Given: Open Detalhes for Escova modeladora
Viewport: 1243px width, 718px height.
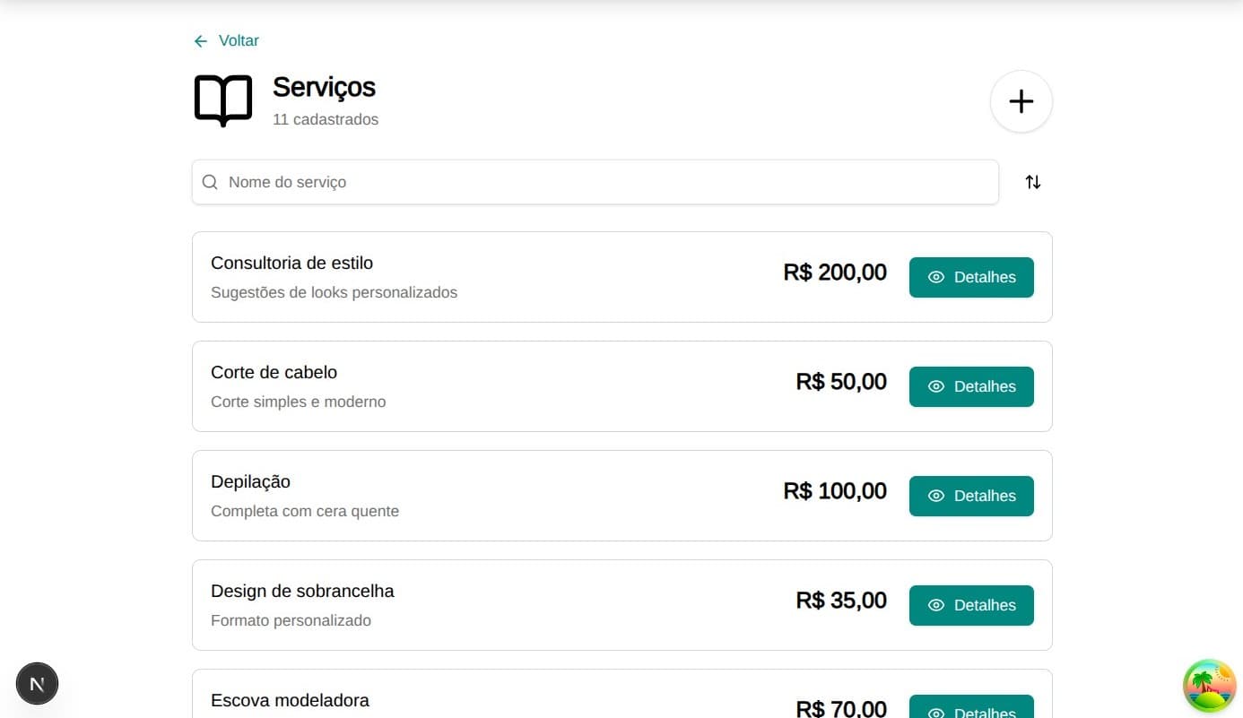Looking at the screenshot, I should tap(971, 711).
